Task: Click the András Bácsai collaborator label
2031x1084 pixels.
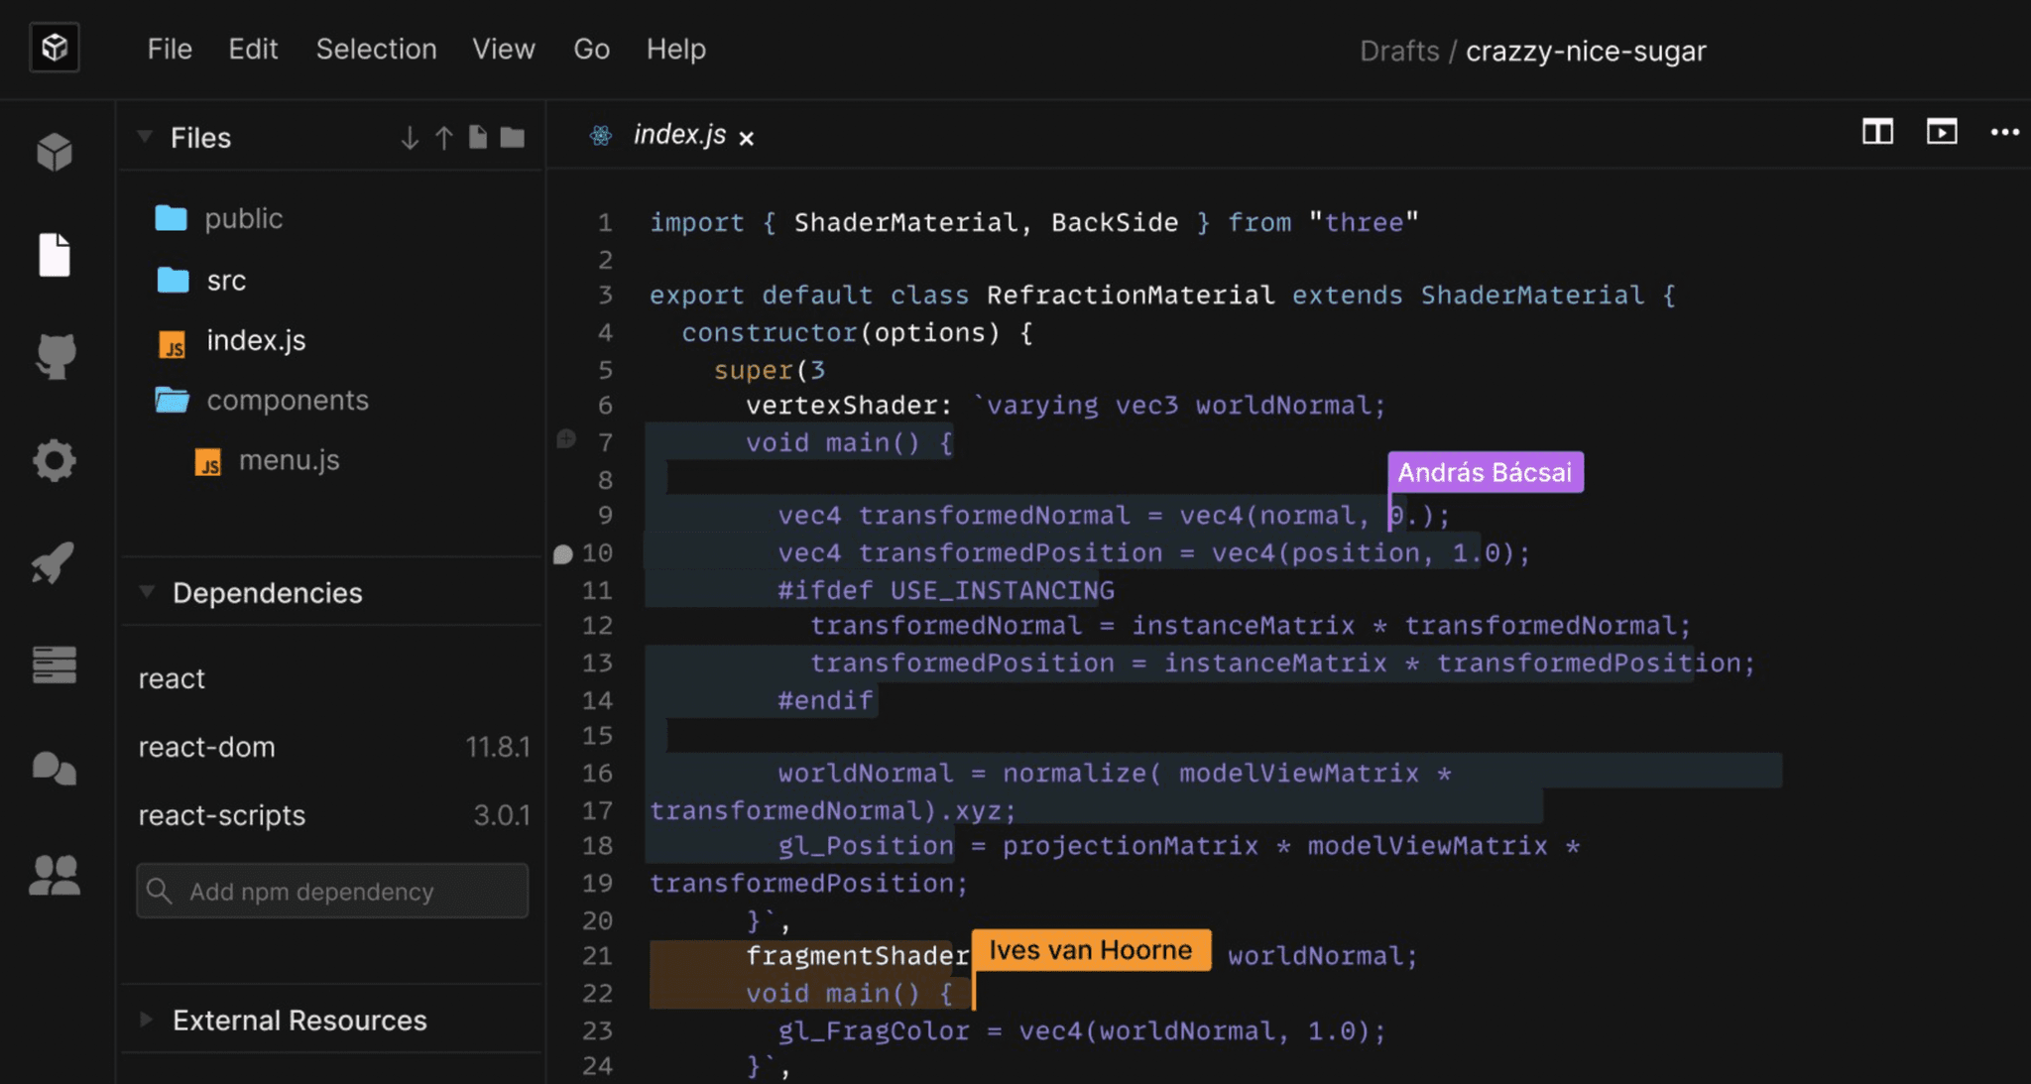Action: pyautogui.click(x=1486, y=472)
